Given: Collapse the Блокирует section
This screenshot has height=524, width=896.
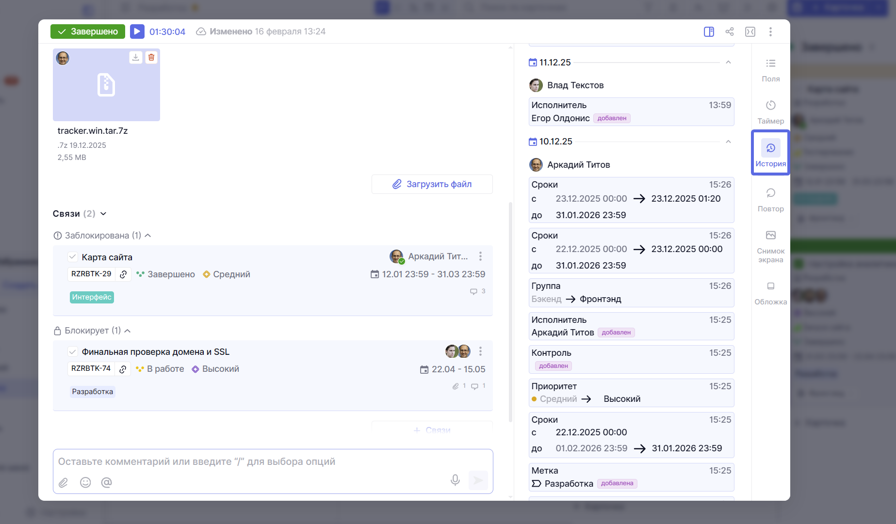Looking at the screenshot, I should coord(128,331).
